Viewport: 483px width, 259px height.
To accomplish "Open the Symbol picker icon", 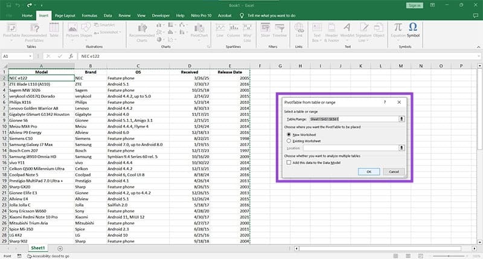I will tap(413, 27).
